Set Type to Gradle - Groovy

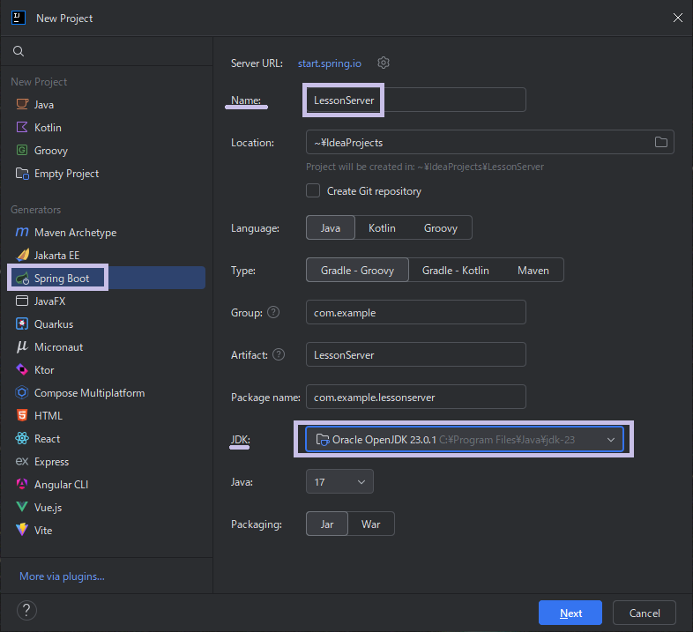tap(357, 270)
